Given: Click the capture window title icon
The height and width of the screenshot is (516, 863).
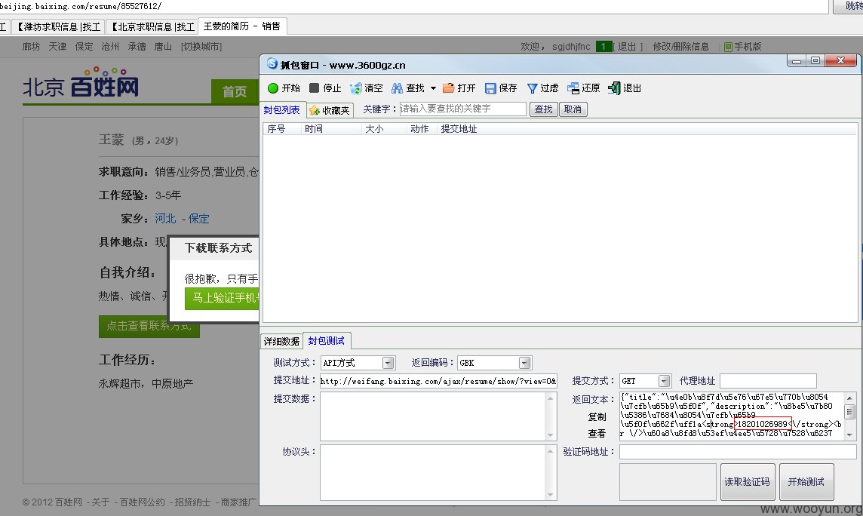Looking at the screenshot, I should [272, 64].
